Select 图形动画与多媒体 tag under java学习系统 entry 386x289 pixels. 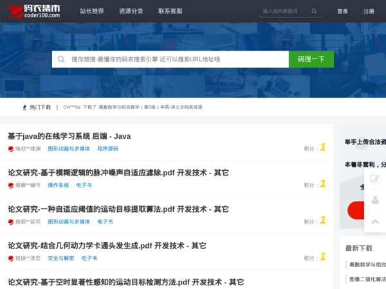(x=69, y=149)
